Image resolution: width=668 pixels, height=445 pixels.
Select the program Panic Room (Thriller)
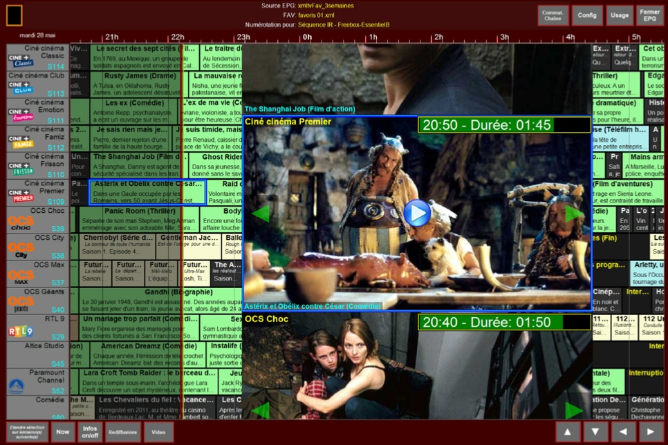click(139, 219)
